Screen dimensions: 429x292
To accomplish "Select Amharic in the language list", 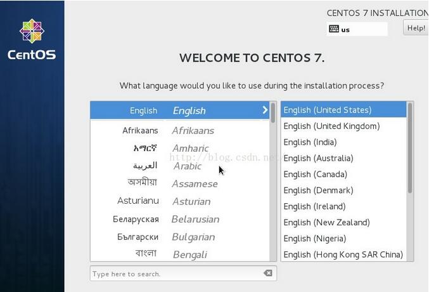I will (x=180, y=149).
